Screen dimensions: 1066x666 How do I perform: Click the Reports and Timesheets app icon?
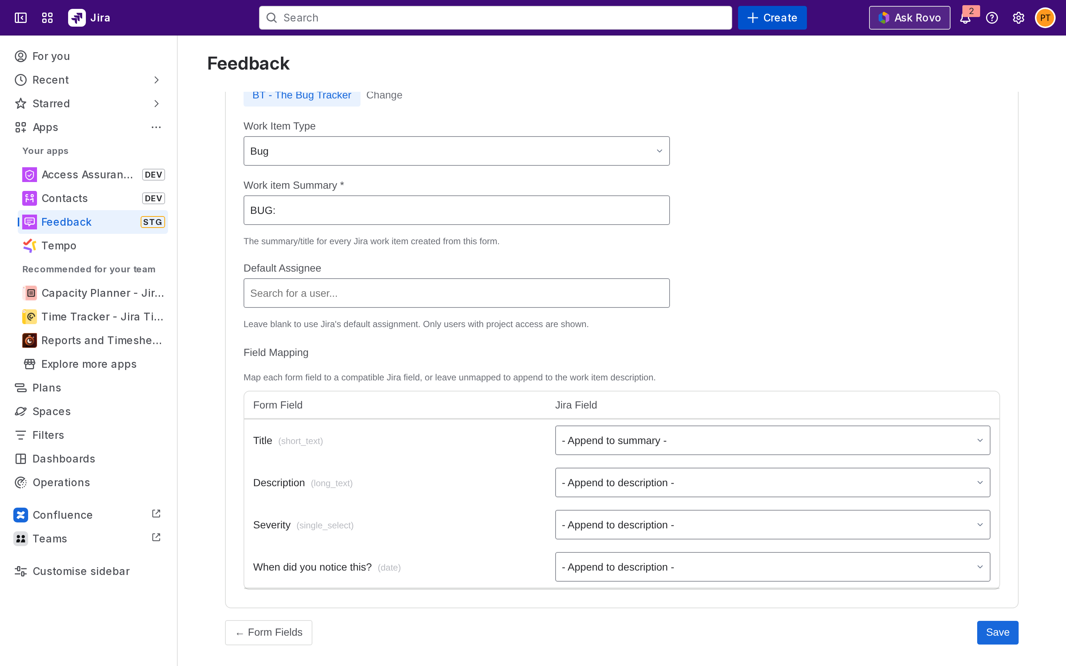point(30,340)
